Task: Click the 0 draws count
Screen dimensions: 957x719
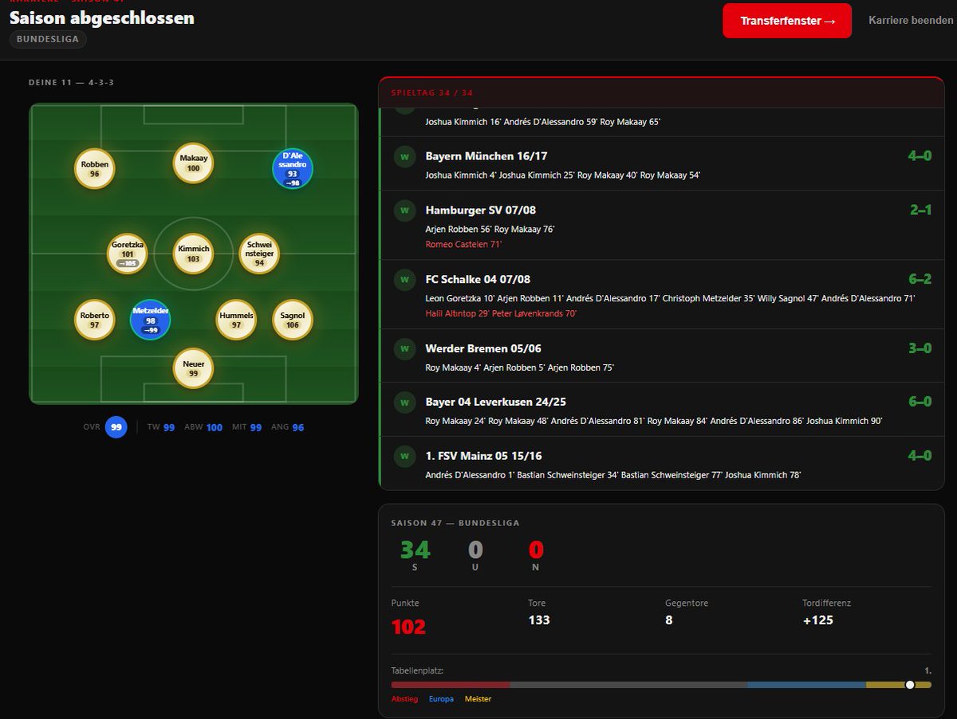Action: pyautogui.click(x=475, y=549)
